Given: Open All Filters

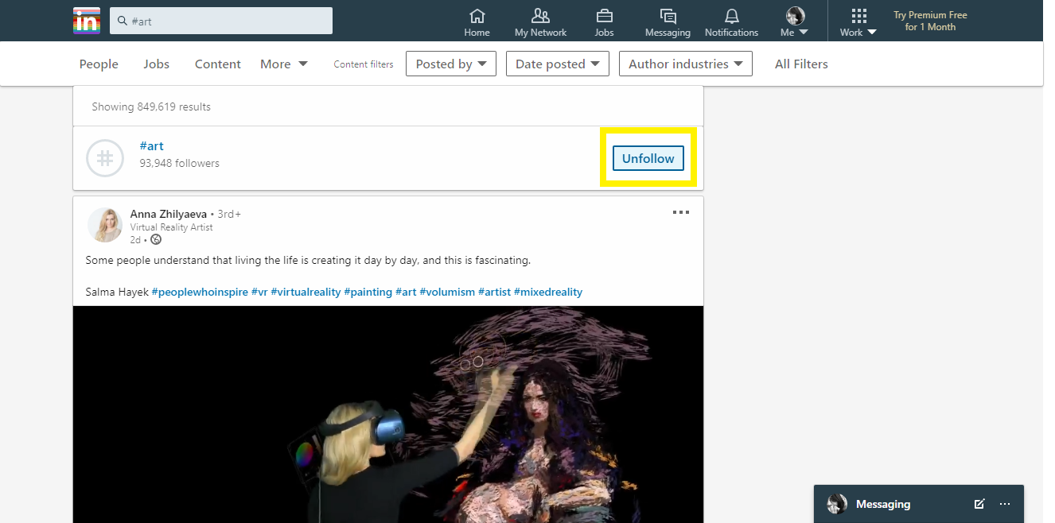Looking at the screenshot, I should coord(801,64).
